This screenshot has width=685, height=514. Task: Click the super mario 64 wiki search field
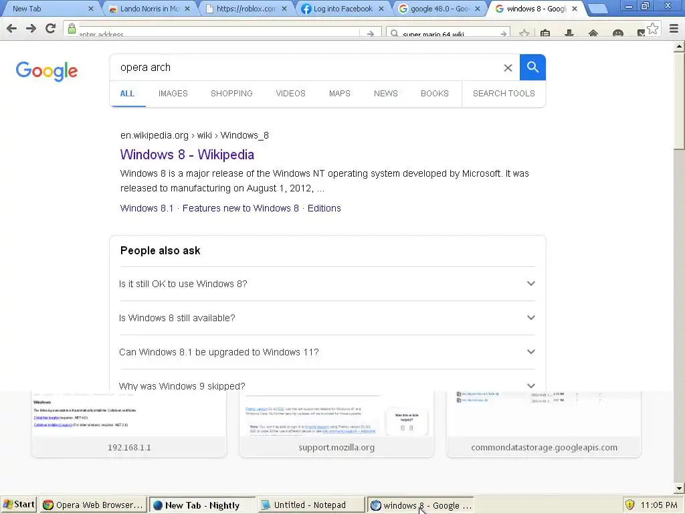[448, 33]
